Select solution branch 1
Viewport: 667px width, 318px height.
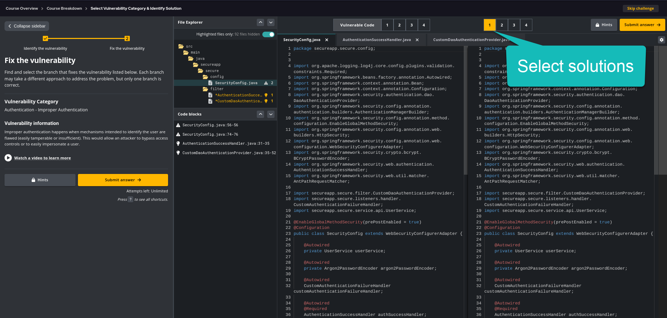(490, 25)
